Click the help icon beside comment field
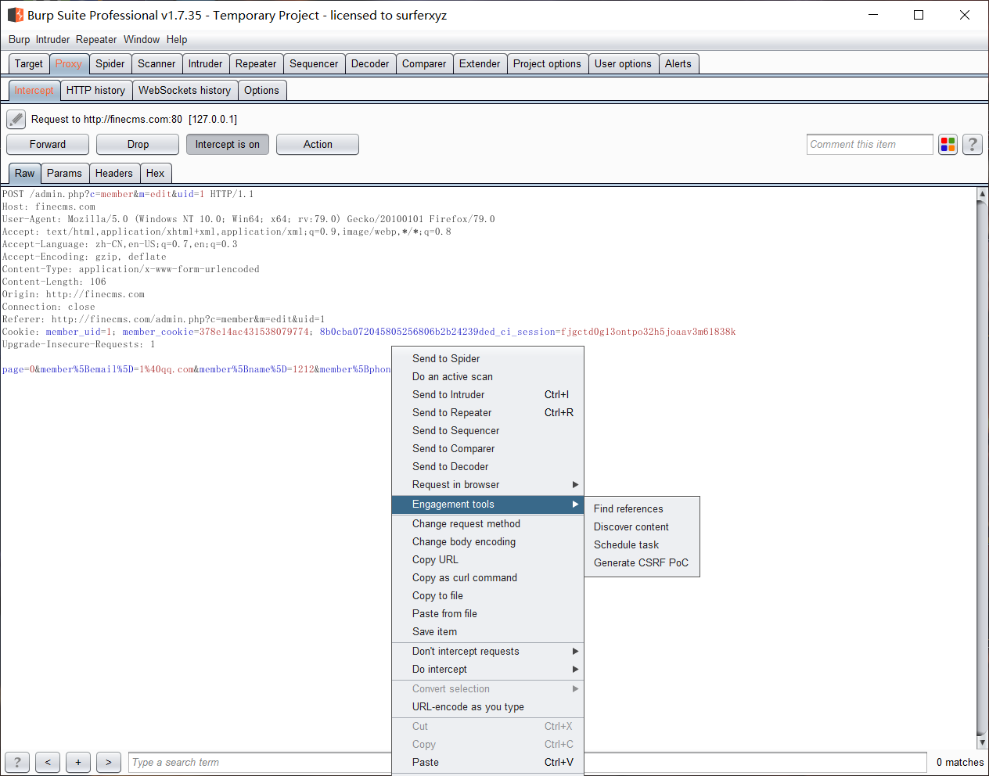989x776 pixels. (973, 144)
